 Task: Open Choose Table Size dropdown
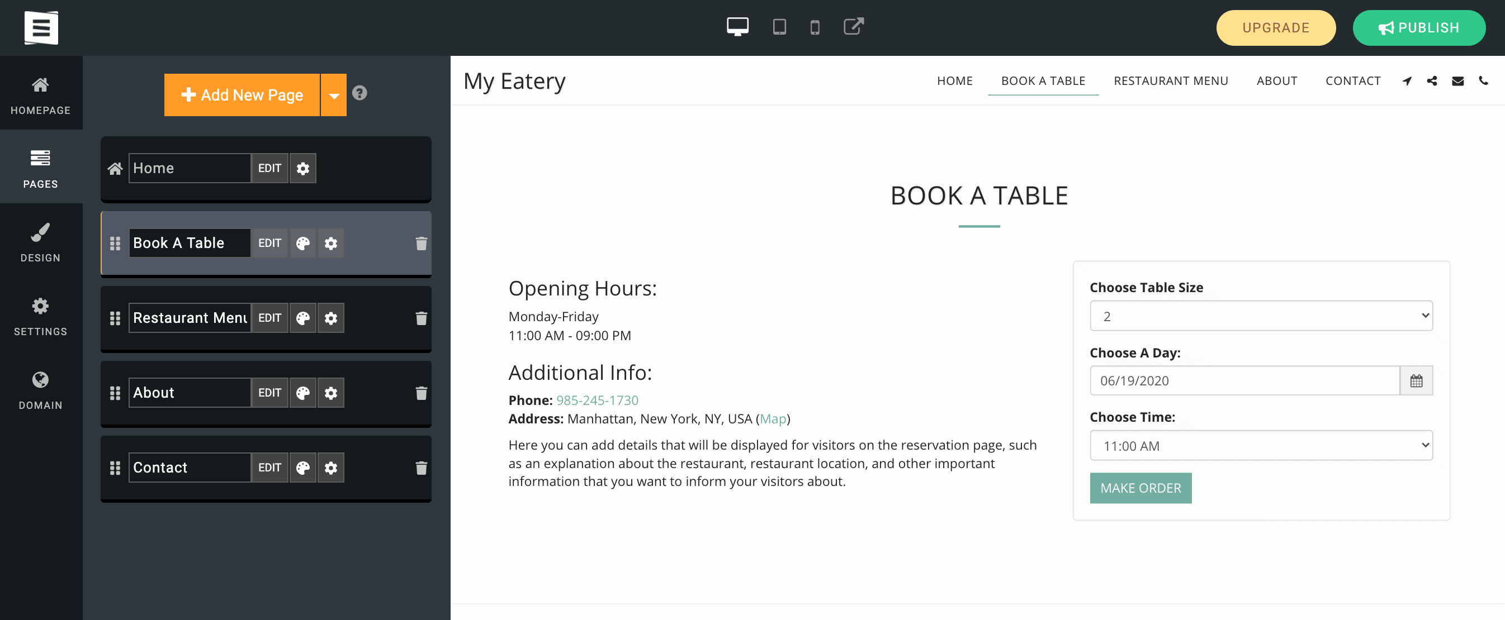pyautogui.click(x=1261, y=316)
